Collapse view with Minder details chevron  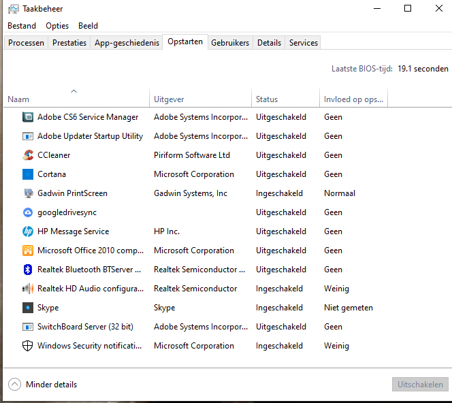pyautogui.click(x=15, y=385)
